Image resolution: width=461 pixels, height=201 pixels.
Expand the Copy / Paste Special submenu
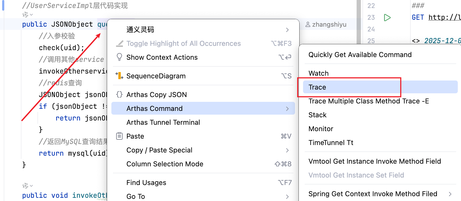point(287,150)
